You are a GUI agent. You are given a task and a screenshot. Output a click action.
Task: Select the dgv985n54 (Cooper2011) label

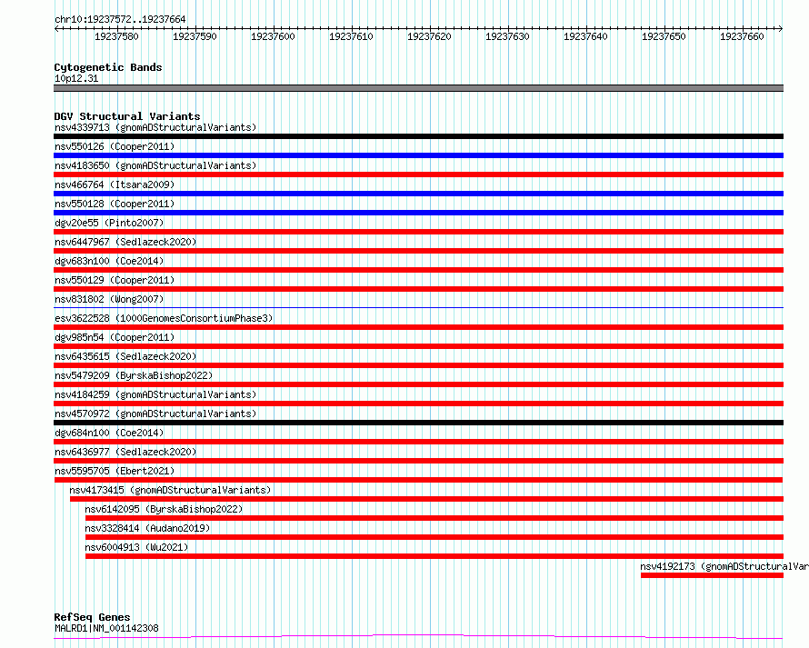pyautogui.click(x=115, y=337)
